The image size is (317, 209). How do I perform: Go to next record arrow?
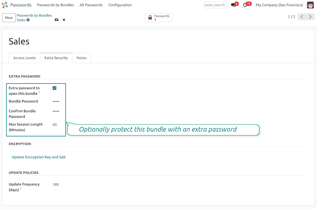(310, 17)
